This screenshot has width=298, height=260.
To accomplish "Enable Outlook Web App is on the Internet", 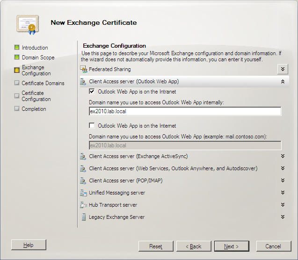I will pyautogui.click(x=92, y=126).
